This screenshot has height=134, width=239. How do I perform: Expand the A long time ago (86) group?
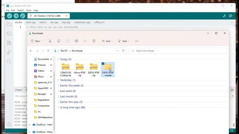pyautogui.click(x=58, y=108)
